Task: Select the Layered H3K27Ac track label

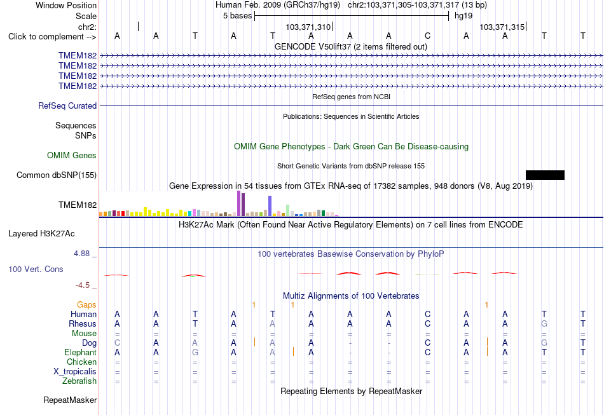Action: [x=41, y=234]
